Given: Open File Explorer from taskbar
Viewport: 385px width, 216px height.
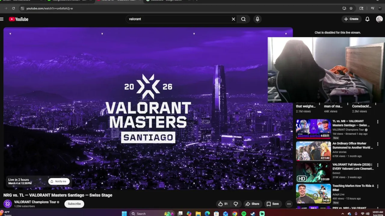Looking at the screenshot, I should point(198,214).
